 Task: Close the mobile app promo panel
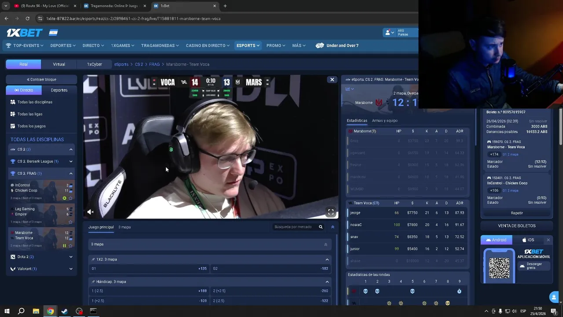pos(548,240)
